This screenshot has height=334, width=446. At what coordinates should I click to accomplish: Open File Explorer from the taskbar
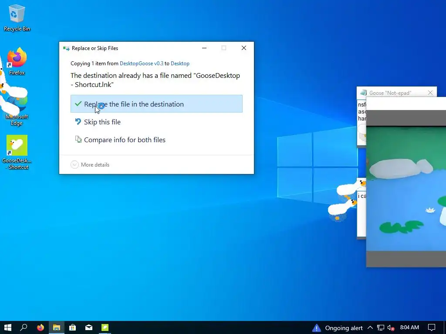coord(56,327)
